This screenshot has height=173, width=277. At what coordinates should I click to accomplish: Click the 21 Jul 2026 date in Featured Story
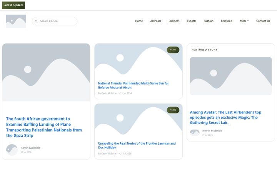click(208, 135)
